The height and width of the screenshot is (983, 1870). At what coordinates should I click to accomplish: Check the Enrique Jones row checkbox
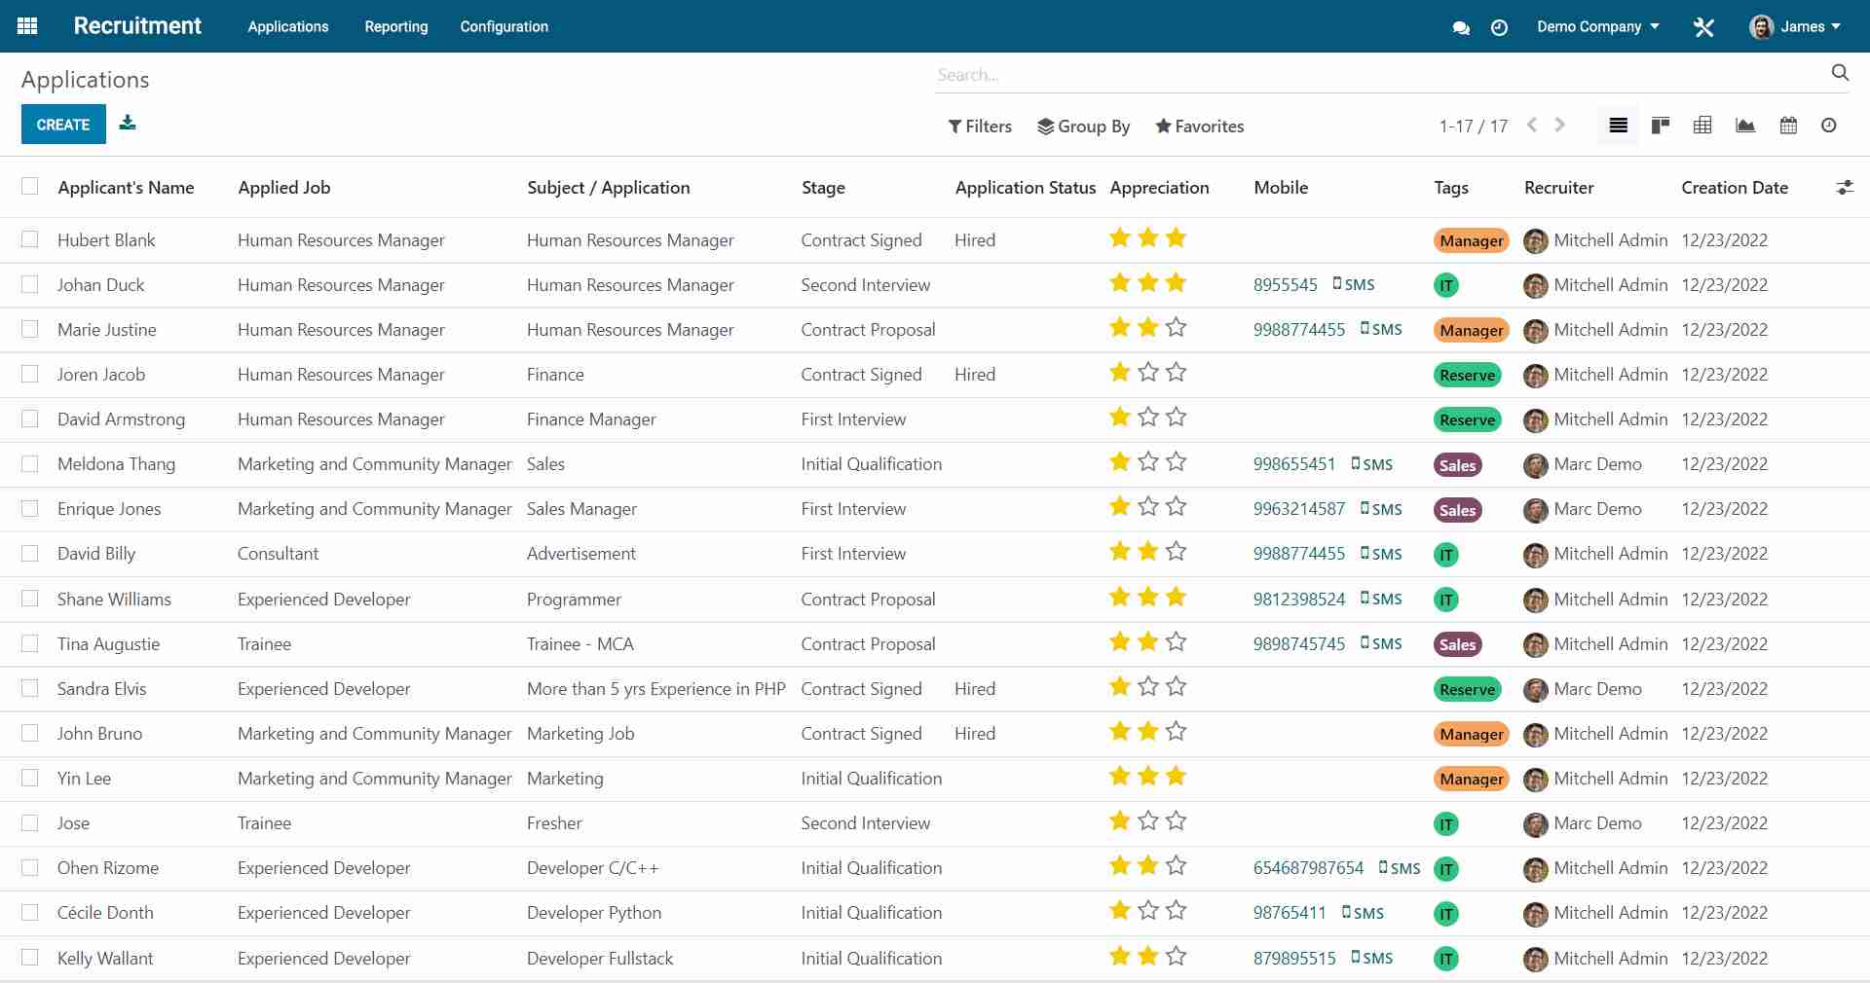30,507
